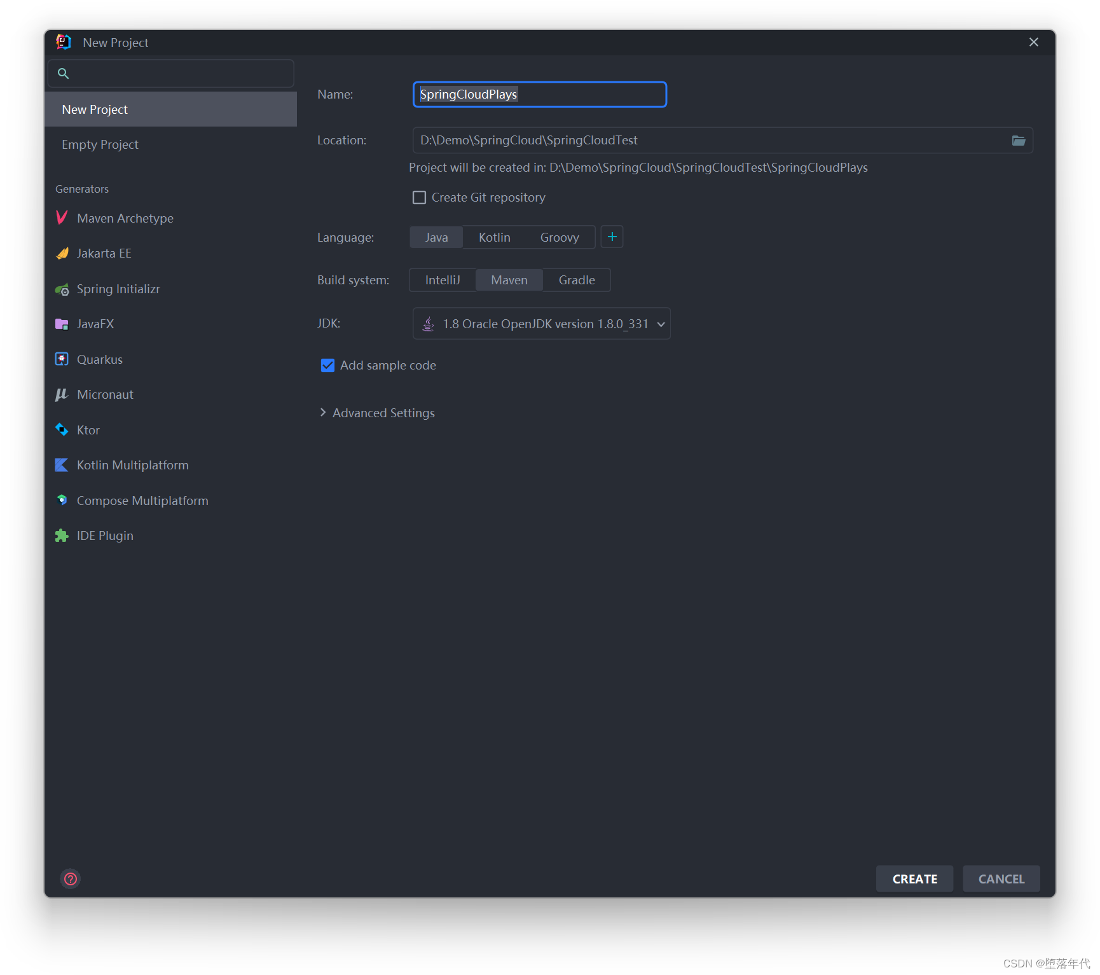Screen dimensions: 1100x975
Task: Click the IntelliJ IDEA logo in title bar
Action: click(x=64, y=42)
